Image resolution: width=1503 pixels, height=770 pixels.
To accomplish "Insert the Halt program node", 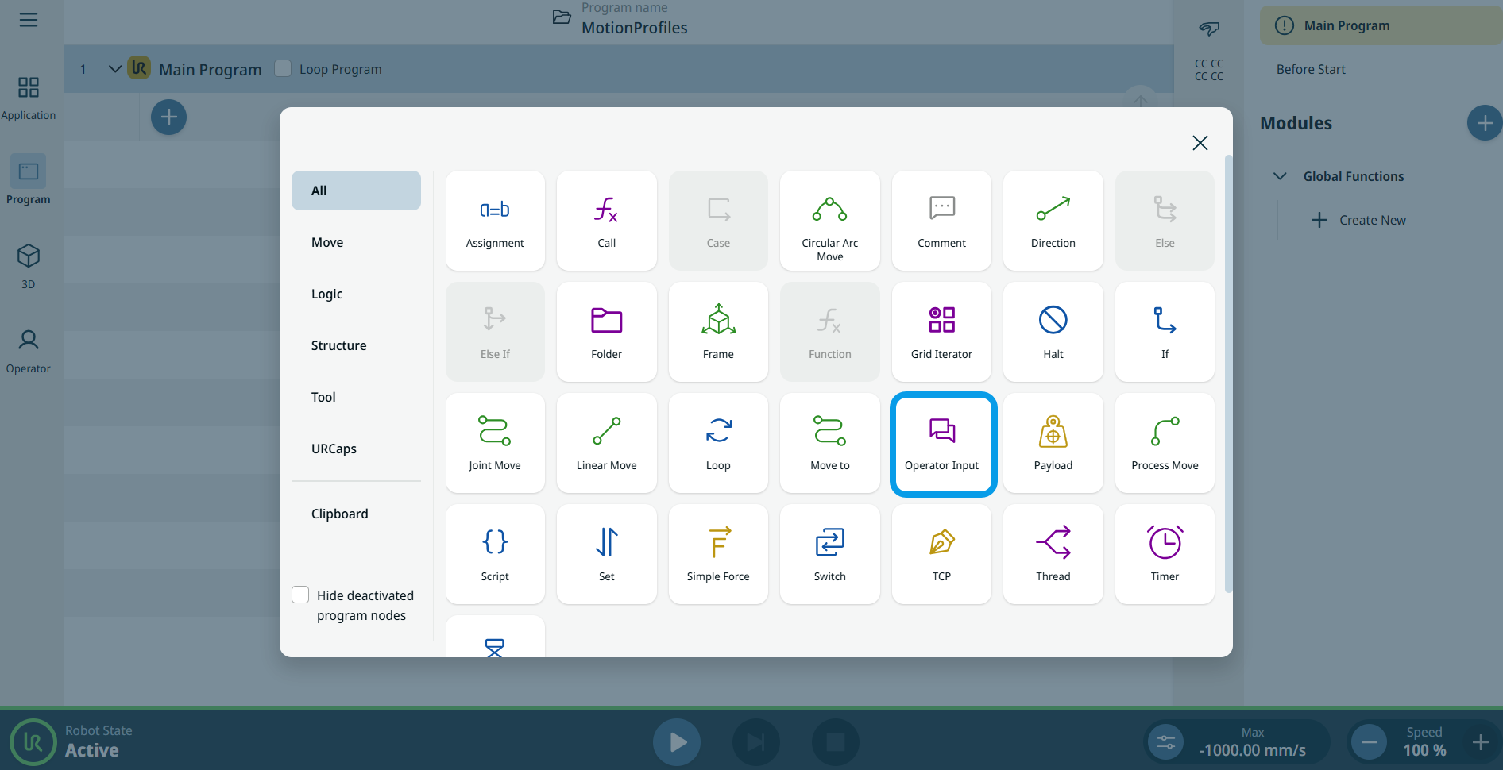I will [x=1053, y=332].
